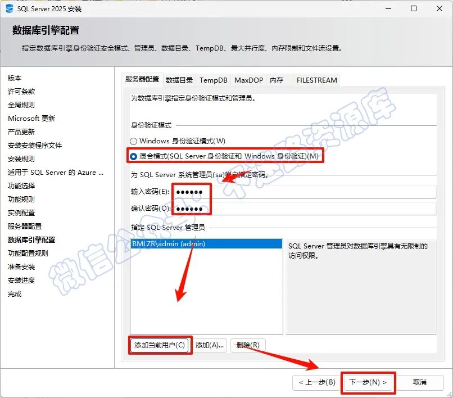This screenshot has width=453, height=398.
Task: Select Windows 身份验证模式 radio button
Action: pyautogui.click(x=133, y=141)
